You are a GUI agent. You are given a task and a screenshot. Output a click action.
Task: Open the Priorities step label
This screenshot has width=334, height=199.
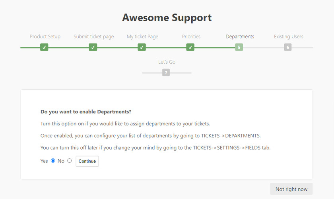[191, 37]
